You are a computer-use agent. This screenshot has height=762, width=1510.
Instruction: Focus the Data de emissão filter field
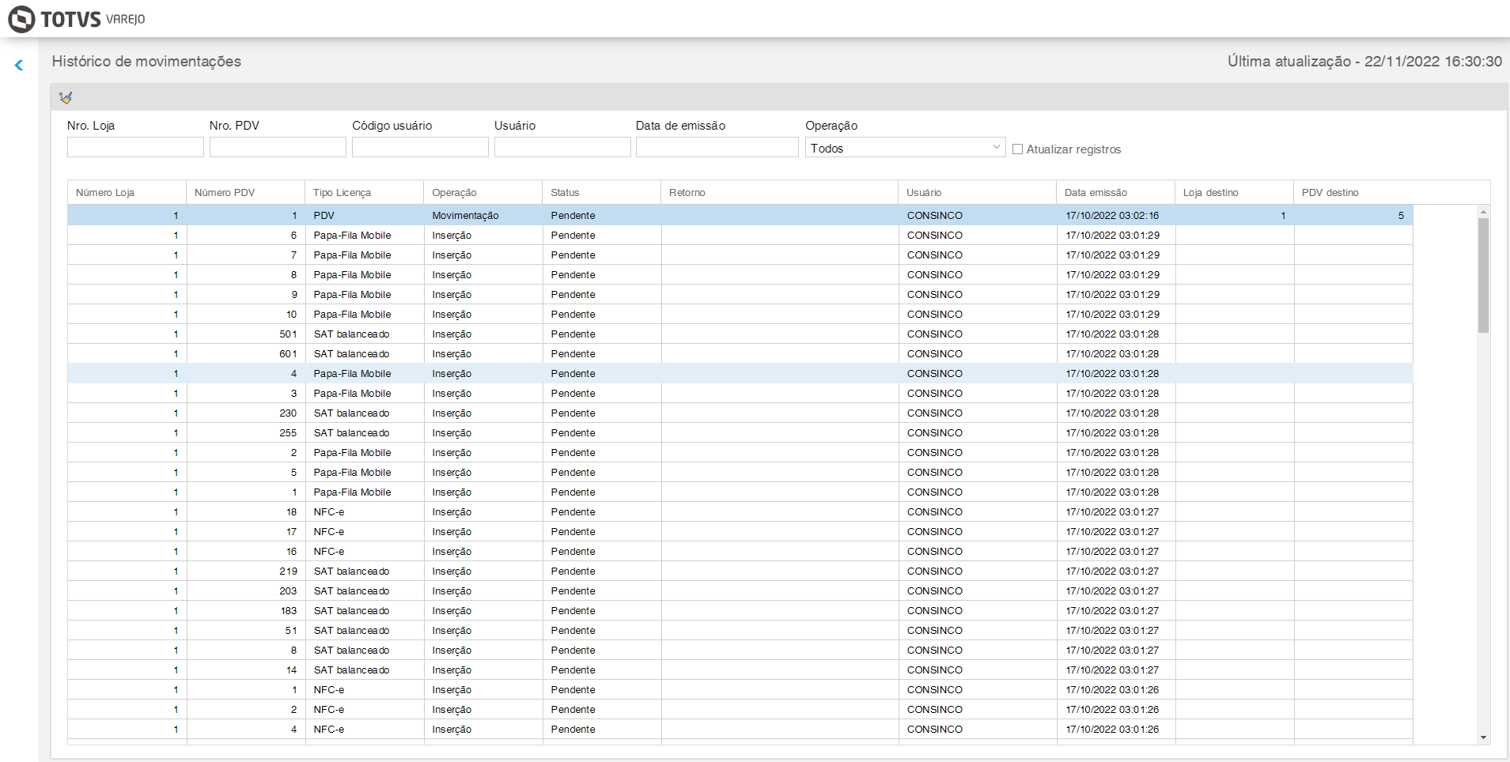tap(717, 147)
